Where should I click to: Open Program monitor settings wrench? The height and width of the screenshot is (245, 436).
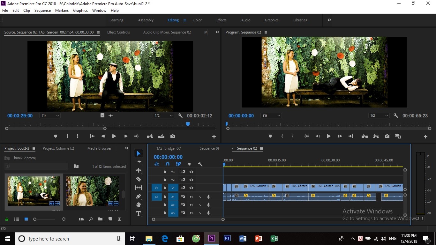[396, 116]
